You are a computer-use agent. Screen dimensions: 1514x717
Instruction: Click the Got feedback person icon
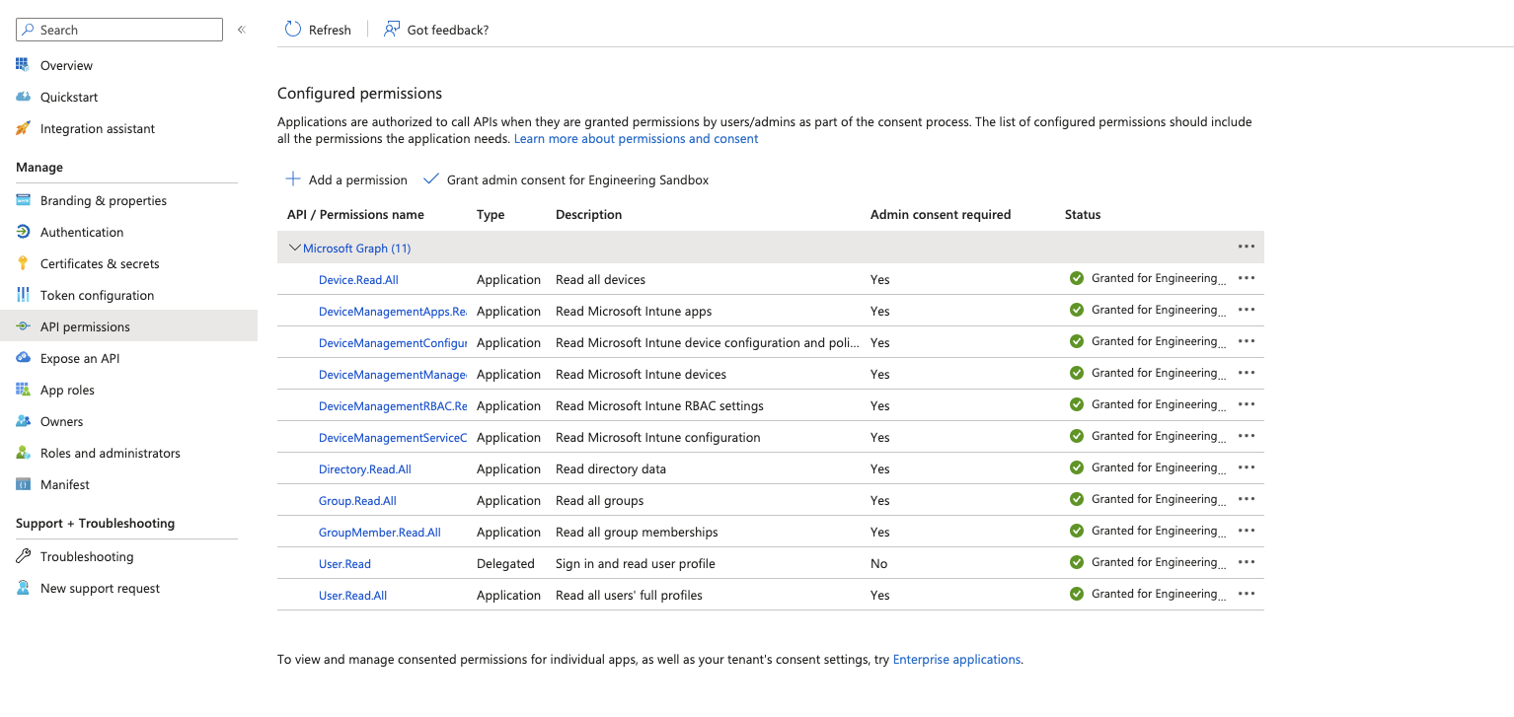click(392, 30)
